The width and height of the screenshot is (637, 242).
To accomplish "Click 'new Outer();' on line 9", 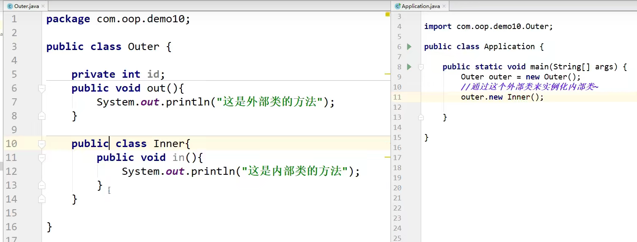I will [x=553, y=77].
